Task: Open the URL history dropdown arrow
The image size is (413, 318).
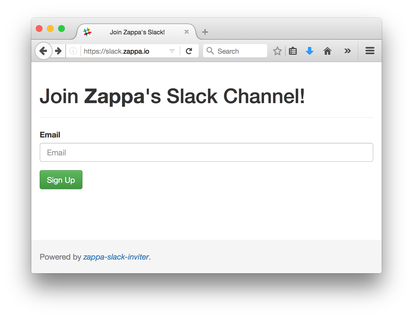Action: (x=172, y=51)
